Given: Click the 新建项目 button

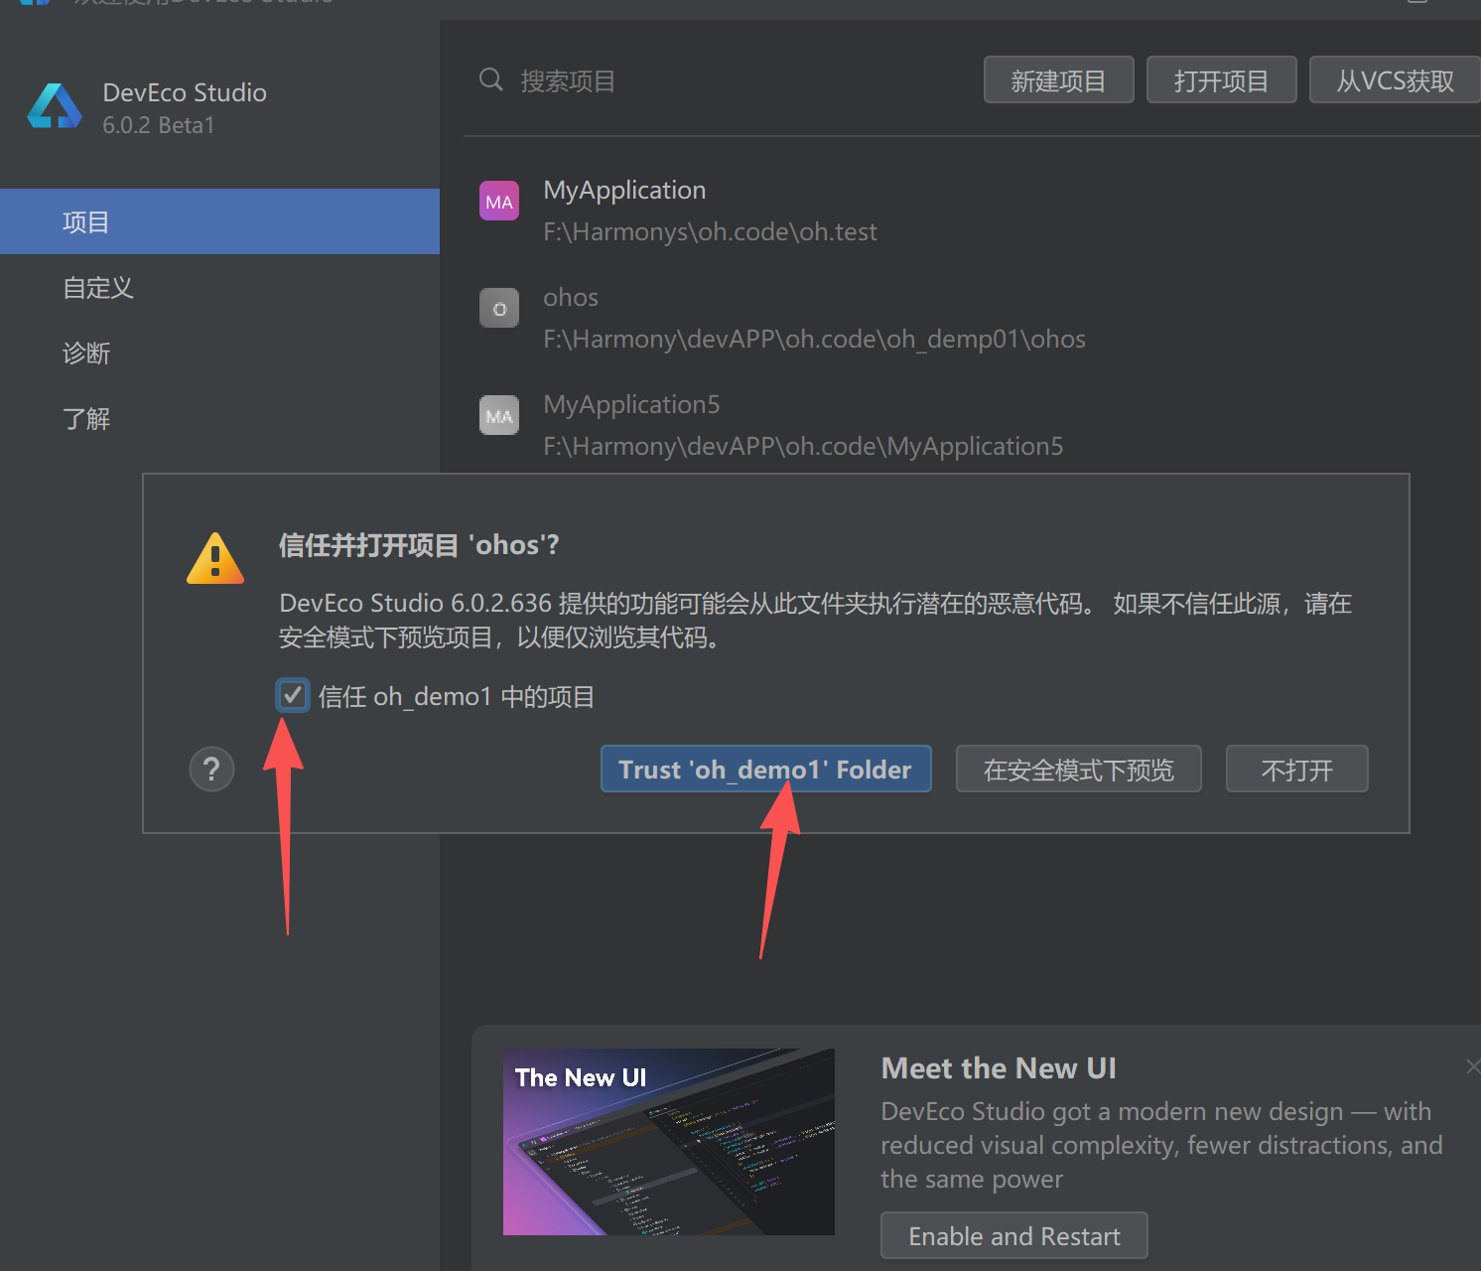Looking at the screenshot, I should coord(1058,79).
